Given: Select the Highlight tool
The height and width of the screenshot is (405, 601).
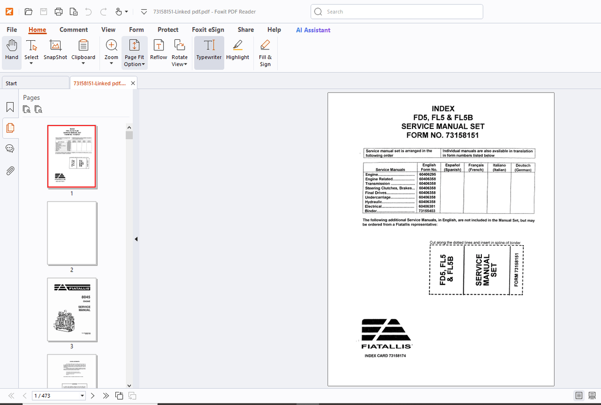Looking at the screenshot, I should click(237, 52).
